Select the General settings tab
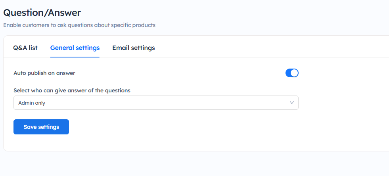This screenshot has width=389, height=176. (x=75, y=48)
